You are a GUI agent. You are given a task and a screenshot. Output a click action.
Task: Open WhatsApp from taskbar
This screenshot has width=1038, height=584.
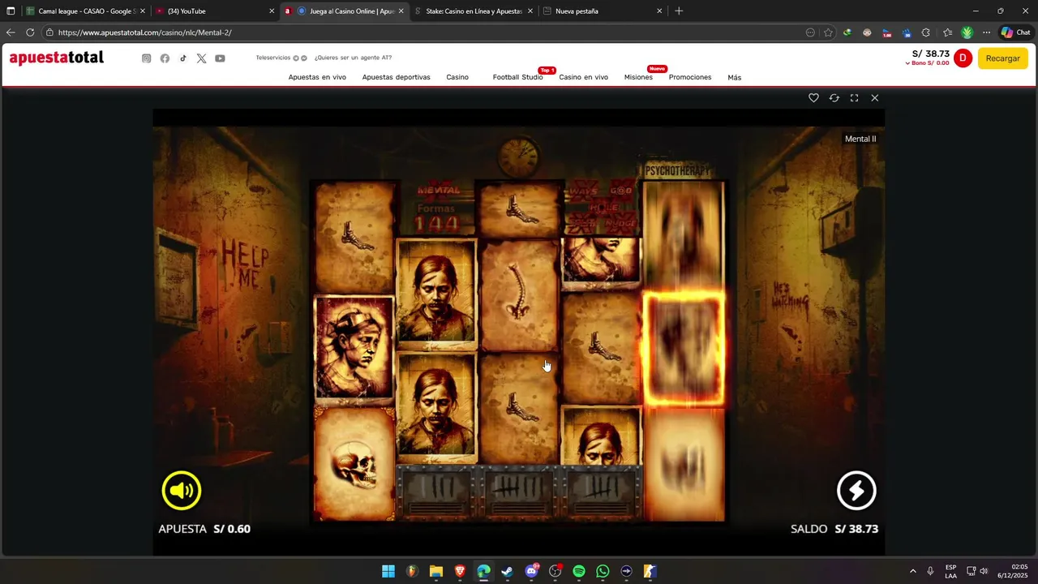click(603, 572)
